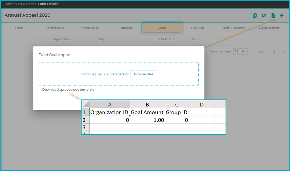This screenshot has width=290, height=171.
Task: Open the import goals icon
Action: [x=273, y=15]
